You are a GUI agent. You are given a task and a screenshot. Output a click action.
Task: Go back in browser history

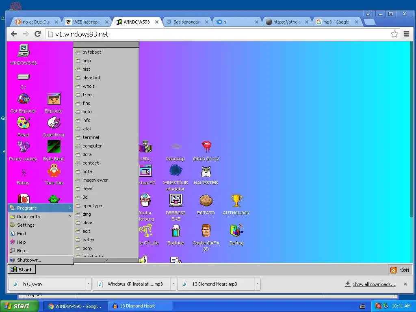click(x=14, y=34)
